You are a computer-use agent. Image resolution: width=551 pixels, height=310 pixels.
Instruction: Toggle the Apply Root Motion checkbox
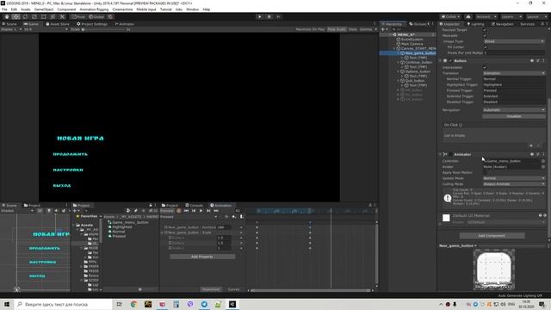pos(486,172)
